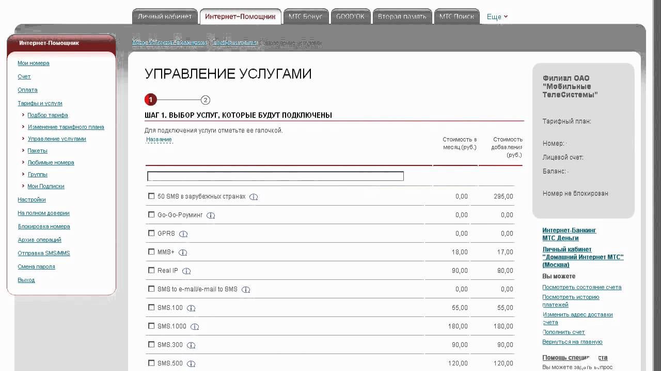Open Изменение тарифного плана link
661x371 pixels.
tap(66, 127)
